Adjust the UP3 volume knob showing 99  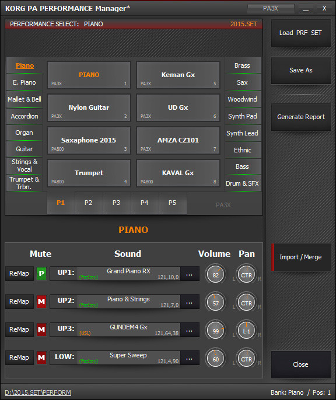tap(216, 331)
